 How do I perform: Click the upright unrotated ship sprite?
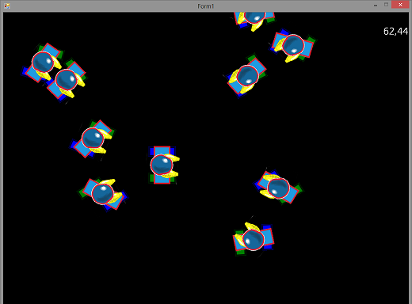[163, 165]
